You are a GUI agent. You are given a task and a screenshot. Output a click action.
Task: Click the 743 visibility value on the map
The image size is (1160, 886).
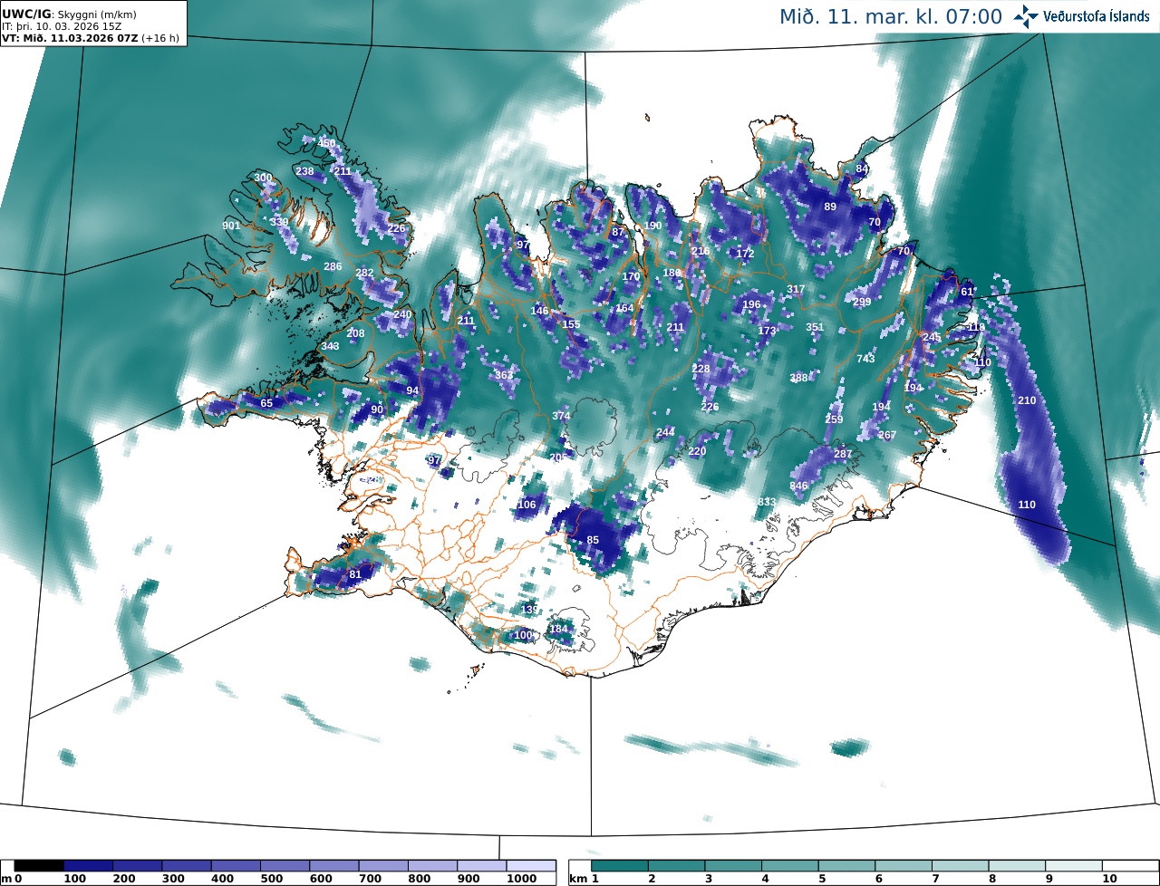pyautogui.click(x=865, y=359)
